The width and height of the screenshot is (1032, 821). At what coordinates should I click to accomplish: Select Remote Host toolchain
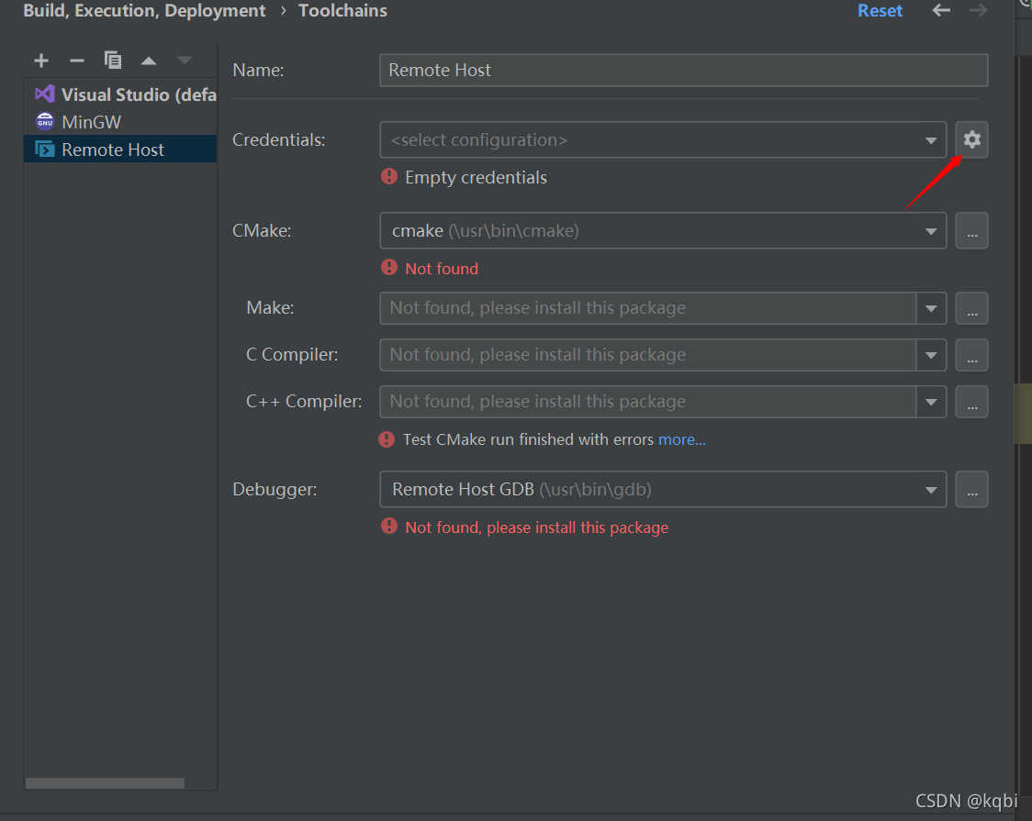click(x=120, y=150)
